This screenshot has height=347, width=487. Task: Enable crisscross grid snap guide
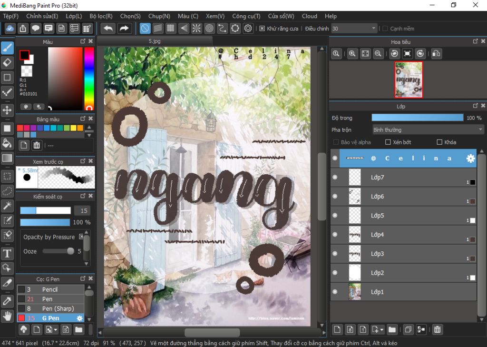[171, 29]
